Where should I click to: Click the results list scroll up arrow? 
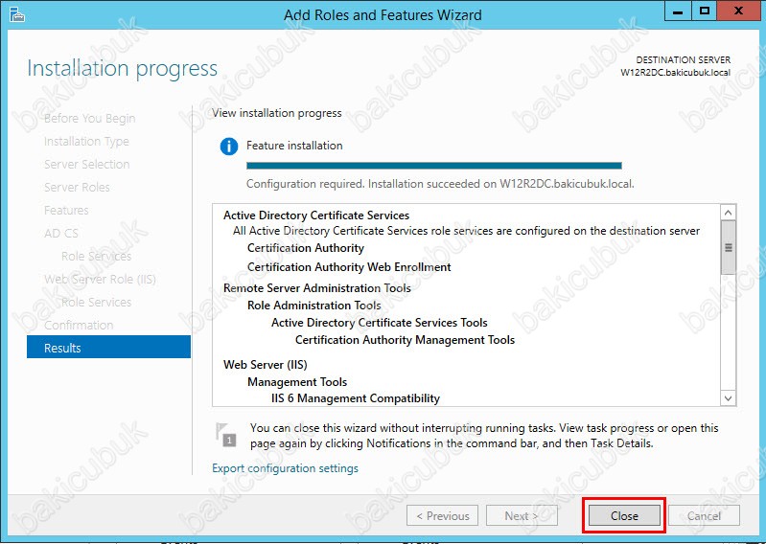[x=728, y=213]
